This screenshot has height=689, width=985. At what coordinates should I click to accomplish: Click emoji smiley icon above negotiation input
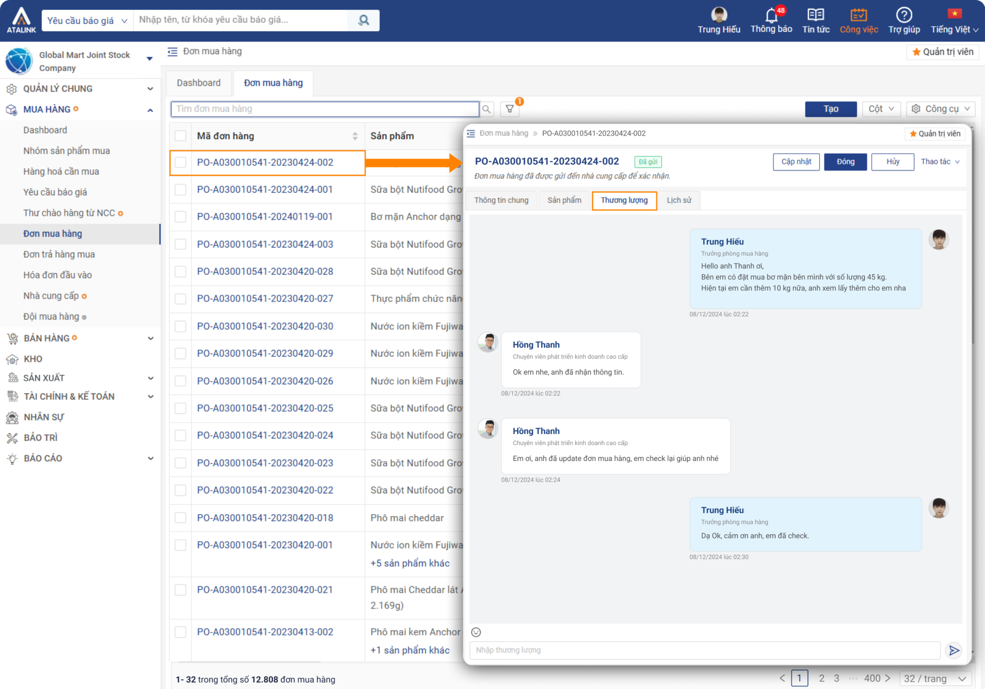click(x=476, y=632)
